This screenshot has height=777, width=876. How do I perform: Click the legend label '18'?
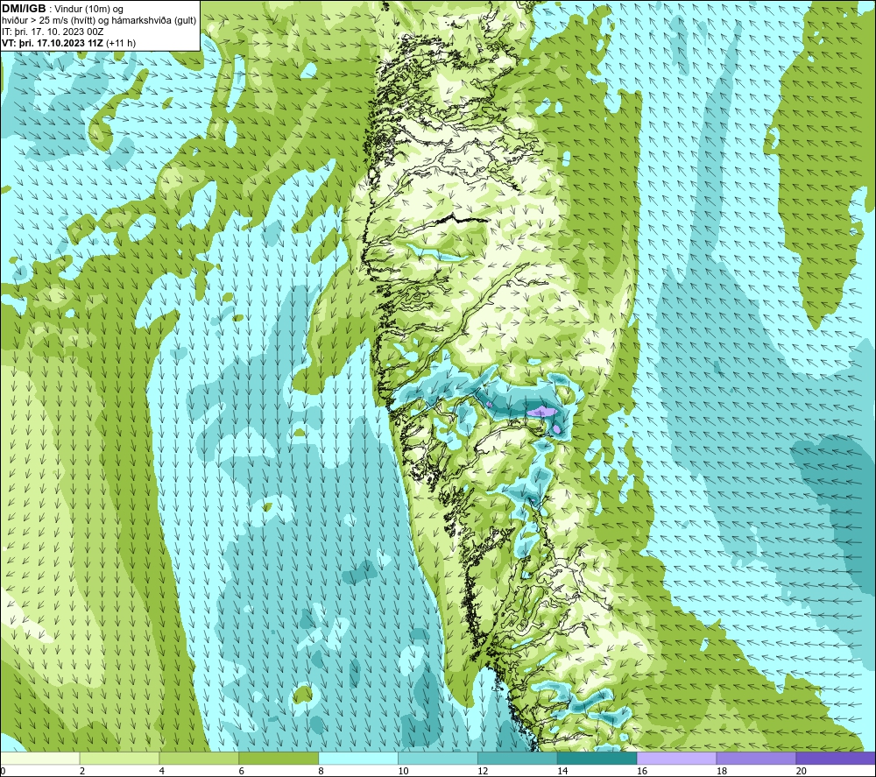coord(722,771)
